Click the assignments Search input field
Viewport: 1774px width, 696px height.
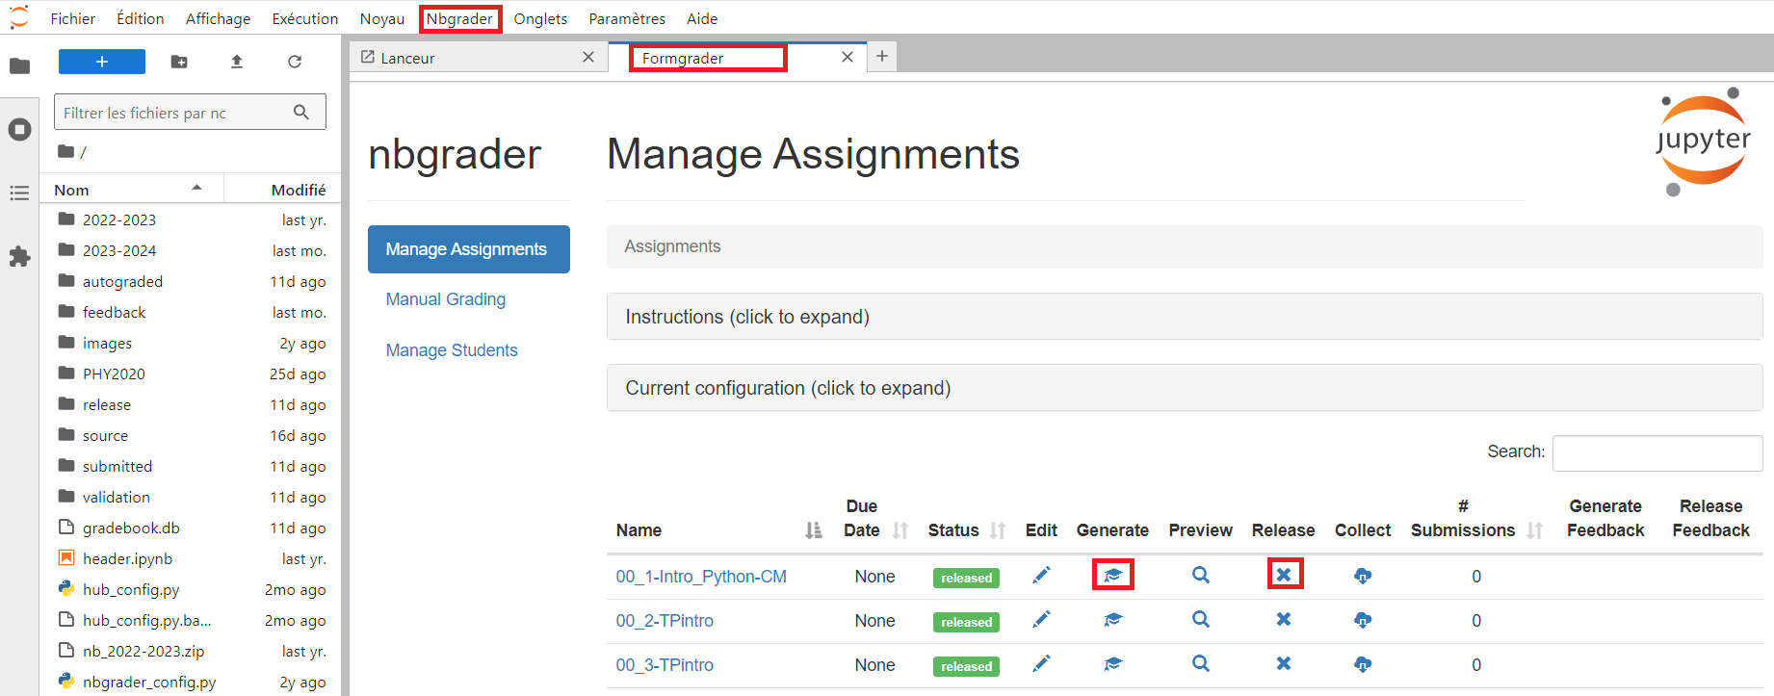1657,452
